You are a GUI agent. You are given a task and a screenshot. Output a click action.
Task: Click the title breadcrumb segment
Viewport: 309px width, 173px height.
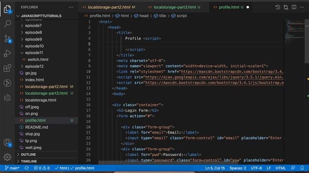(x=160, y=16)
